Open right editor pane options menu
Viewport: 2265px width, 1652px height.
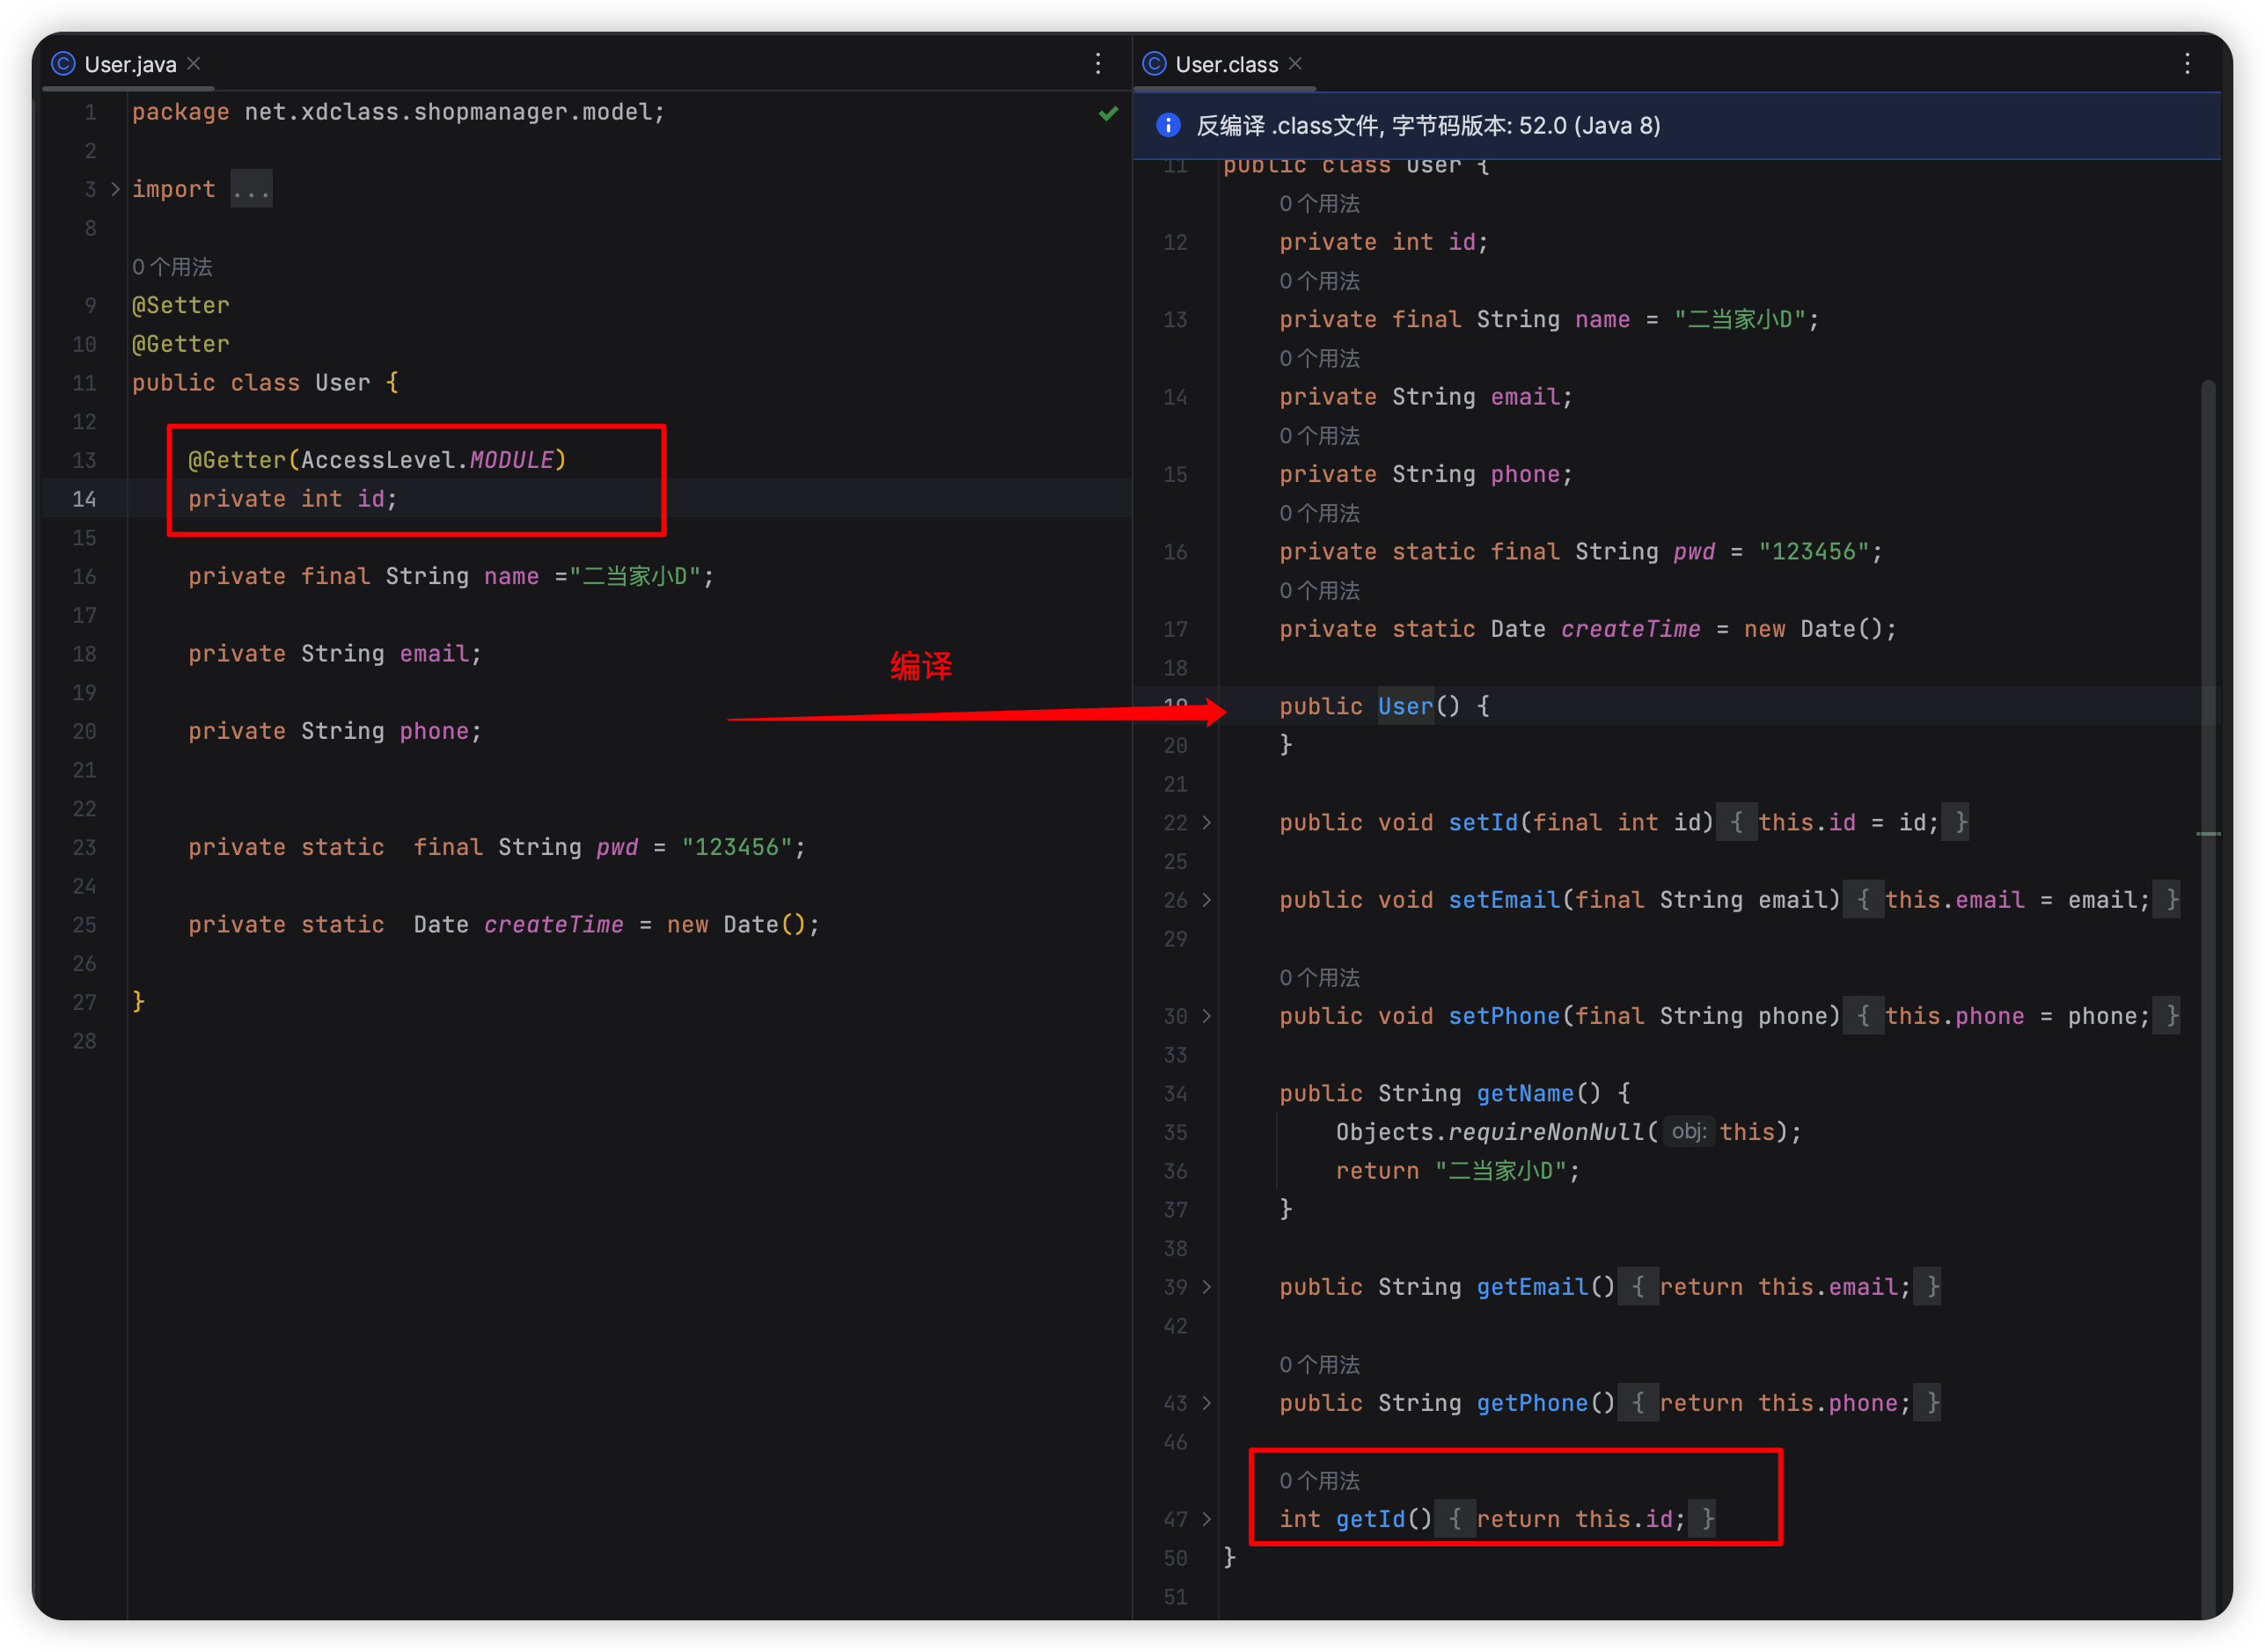(2187, 64)
